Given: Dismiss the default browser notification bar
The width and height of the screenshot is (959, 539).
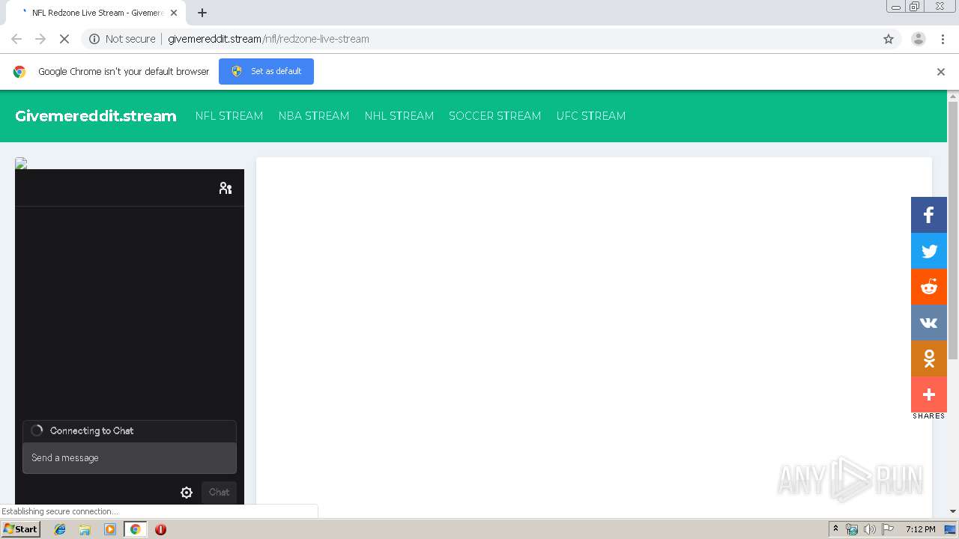Looking at the screenshot, I should click(941, 72).
